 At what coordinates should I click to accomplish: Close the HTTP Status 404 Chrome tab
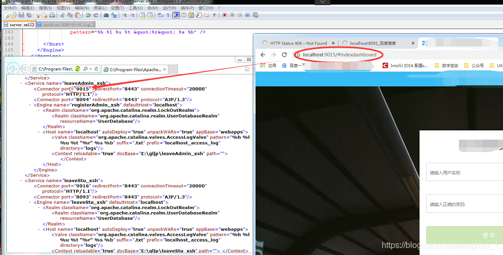coord(333,43)
